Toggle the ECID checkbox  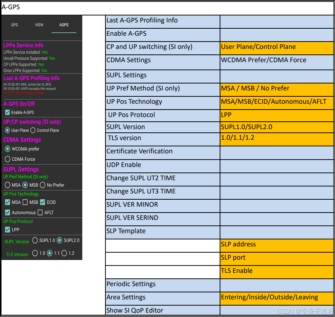click(43, 202)
